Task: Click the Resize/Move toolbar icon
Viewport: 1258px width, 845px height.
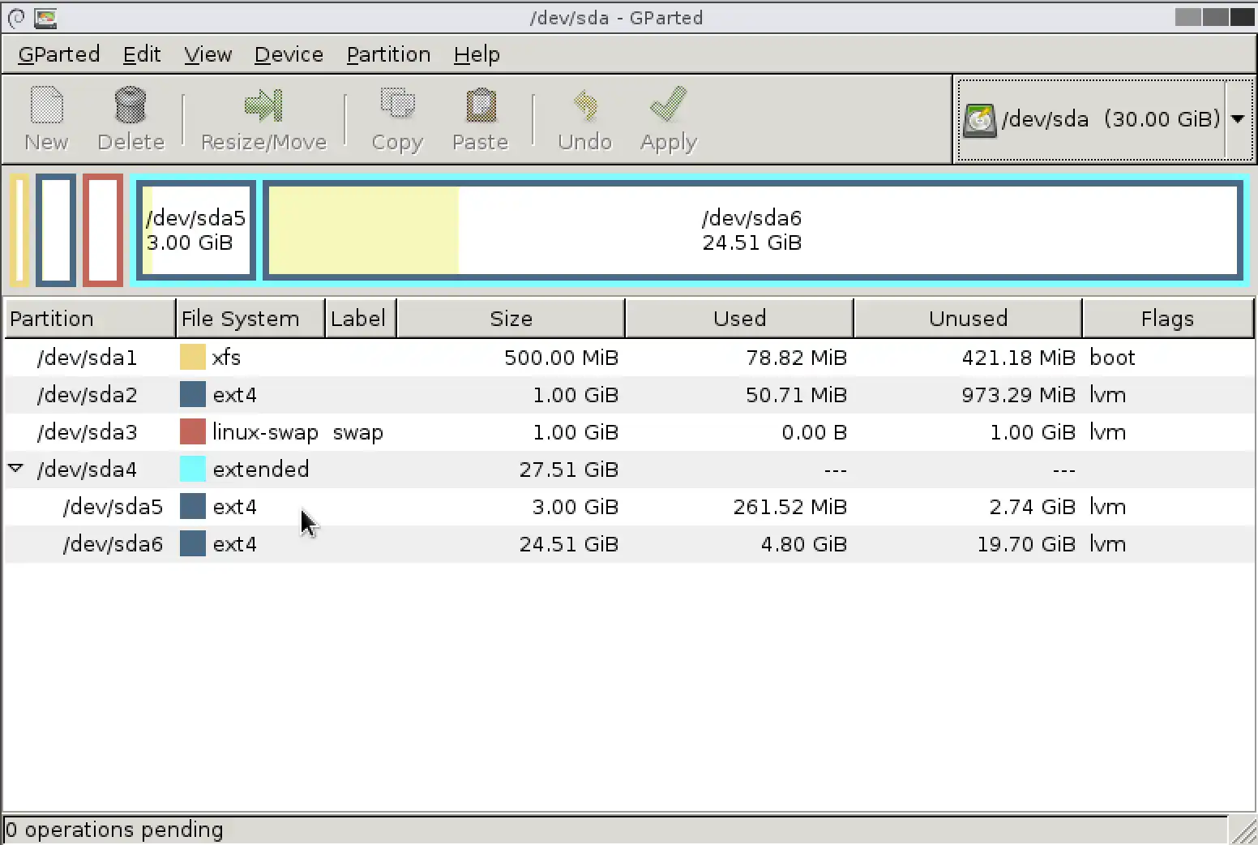Action: [x=263, y=105]
